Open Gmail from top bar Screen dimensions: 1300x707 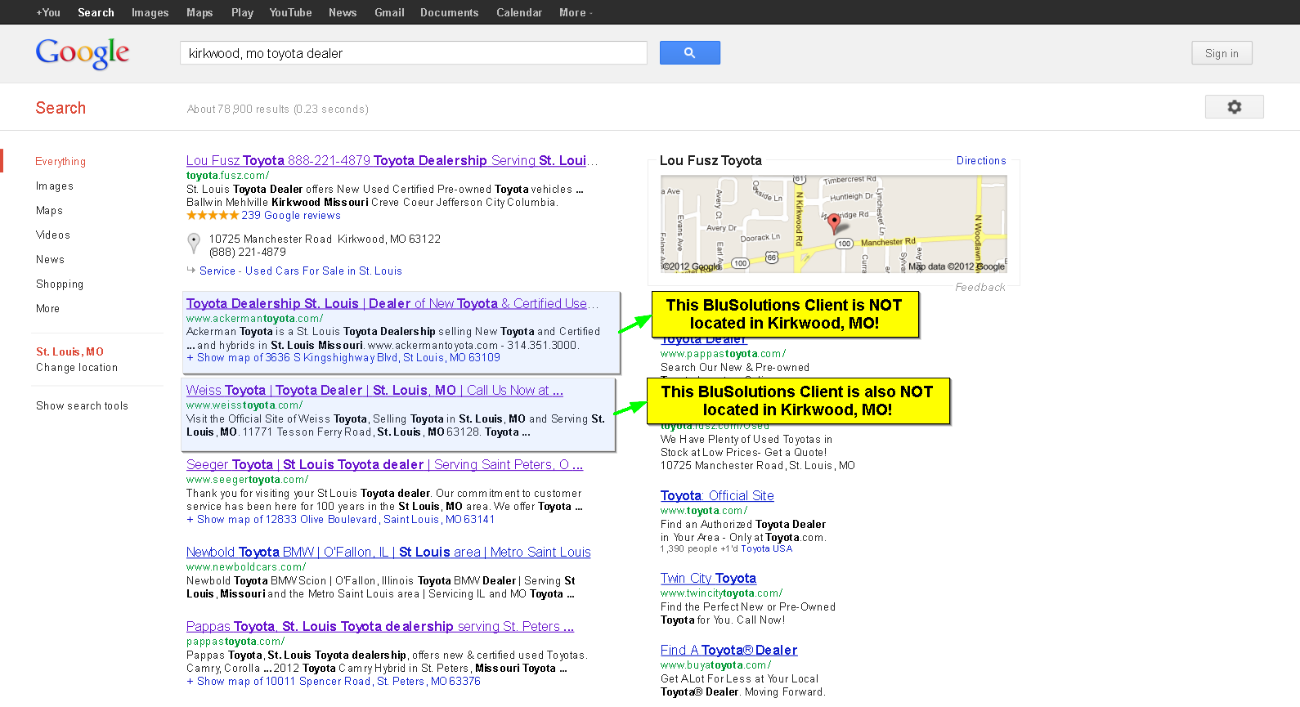pyautogui.click(x=389, y=12)
